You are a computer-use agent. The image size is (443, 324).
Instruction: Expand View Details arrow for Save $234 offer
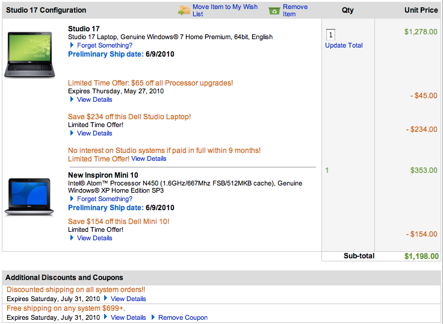(72, 133)
